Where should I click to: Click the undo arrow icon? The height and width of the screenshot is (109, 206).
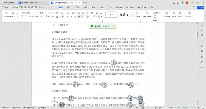[x=39, y=7]
